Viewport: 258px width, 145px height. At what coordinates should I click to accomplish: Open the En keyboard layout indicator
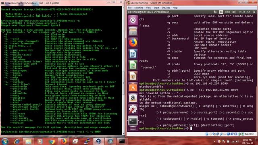[221, 12]
